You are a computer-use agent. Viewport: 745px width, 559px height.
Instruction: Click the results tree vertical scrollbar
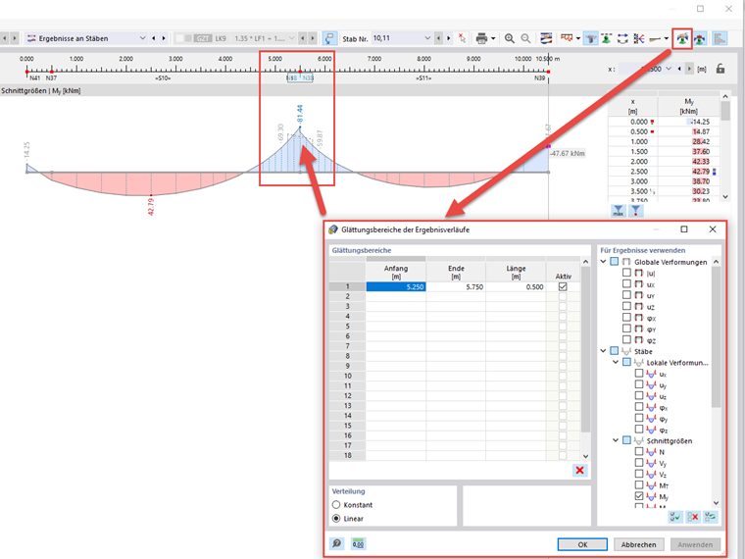coord(716,337)
